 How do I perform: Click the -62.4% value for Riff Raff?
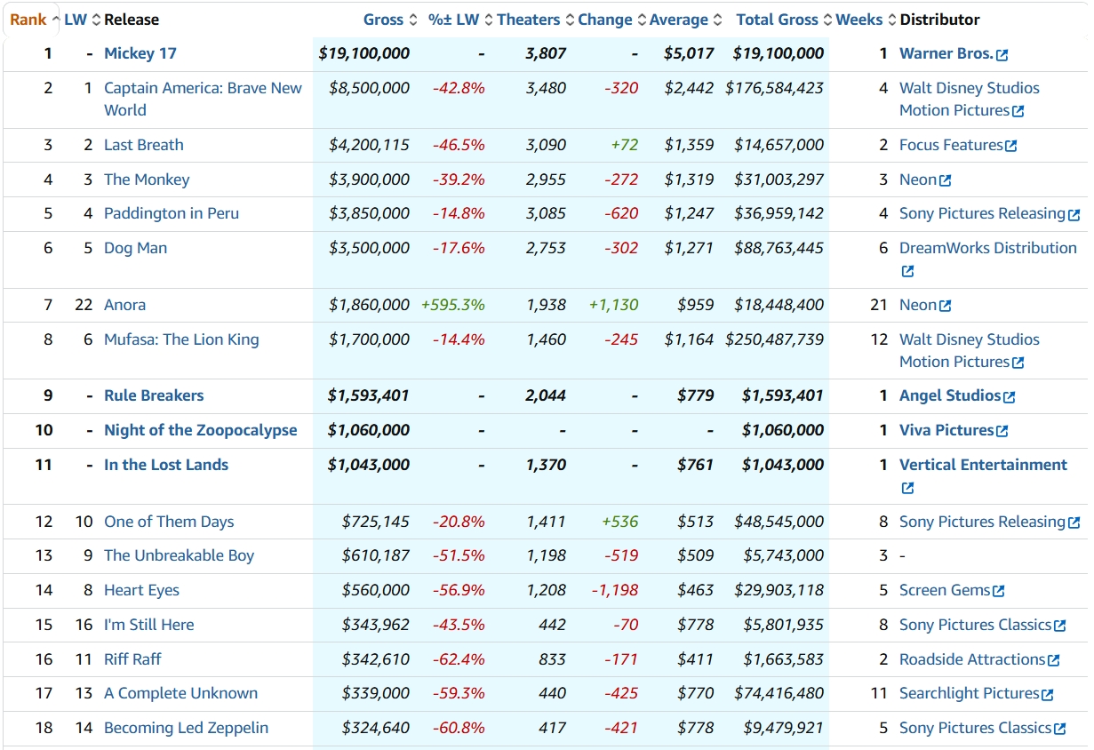[459, 659]
